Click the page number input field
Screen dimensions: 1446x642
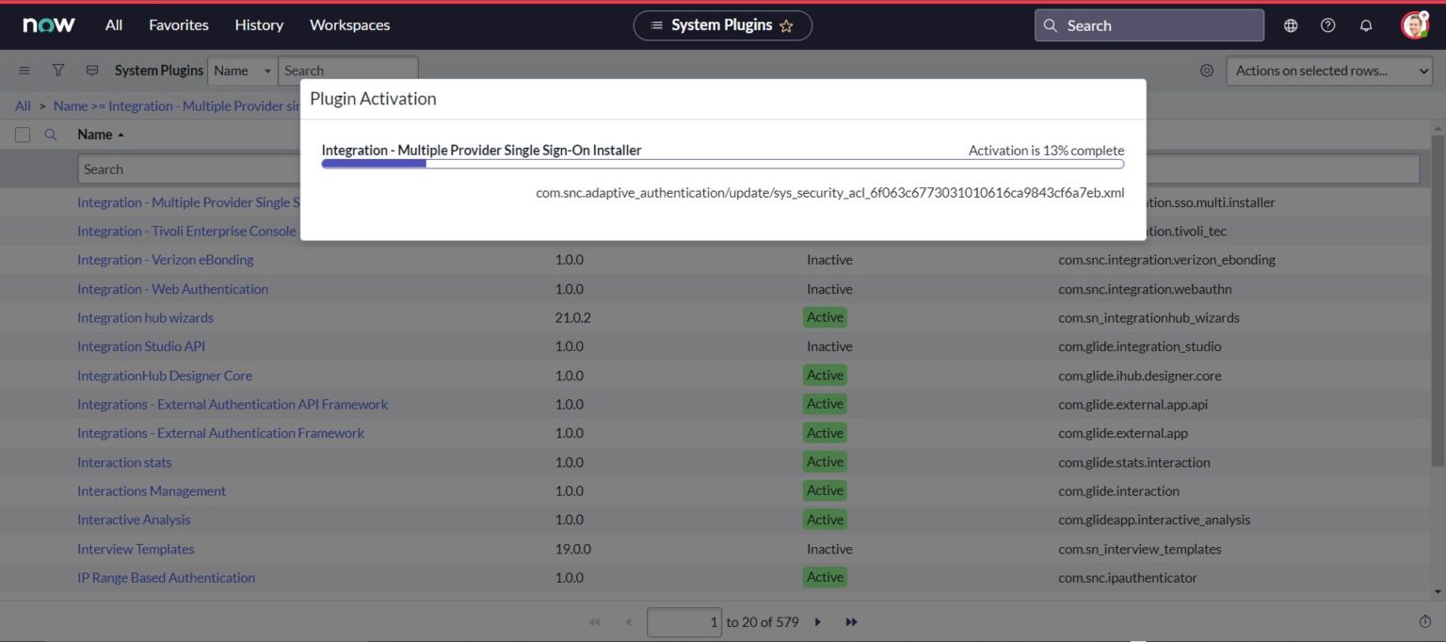tap(684, 621)
